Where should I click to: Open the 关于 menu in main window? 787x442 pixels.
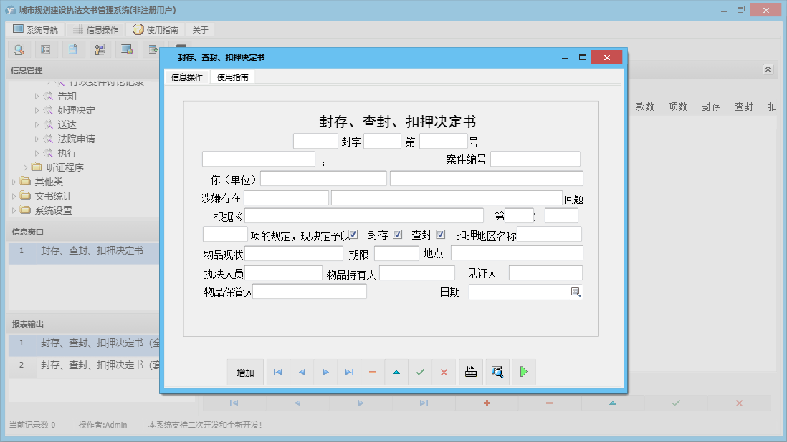(x=201, y=30)
